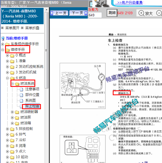Expand the 2 发动机控制系统 node
The height and width of the screenshot is (163, 162).
click(x=7, y=67)
